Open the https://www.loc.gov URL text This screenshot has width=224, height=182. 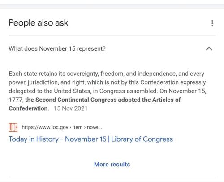coord(45,127)
